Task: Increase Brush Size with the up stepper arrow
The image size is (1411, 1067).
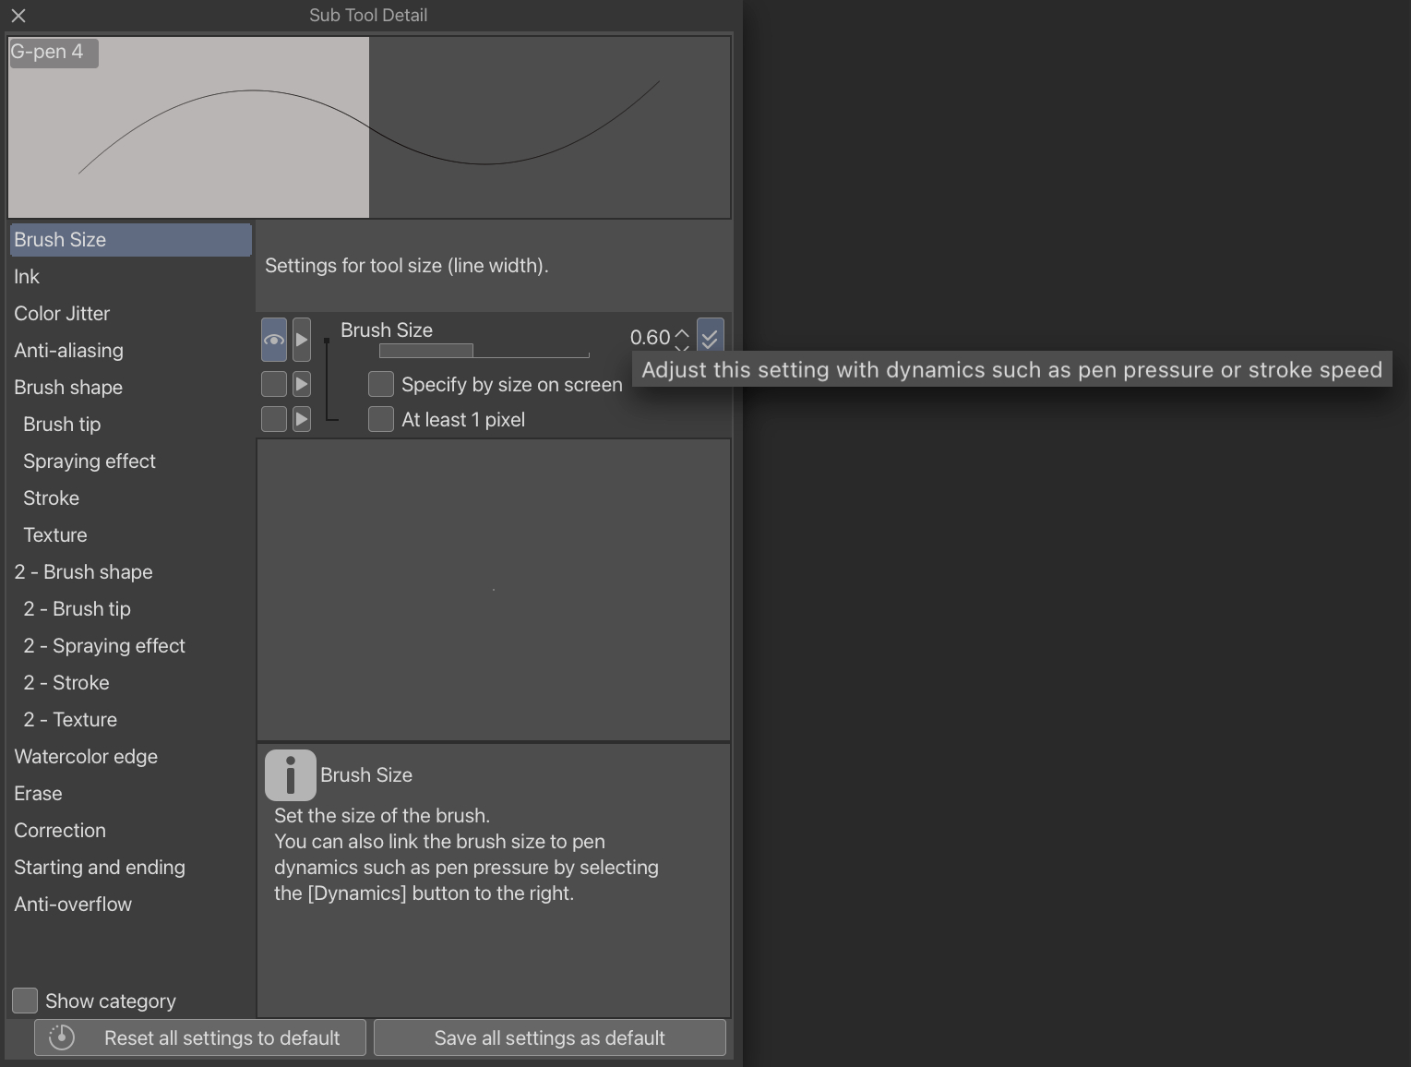Action: click(682, 332)
